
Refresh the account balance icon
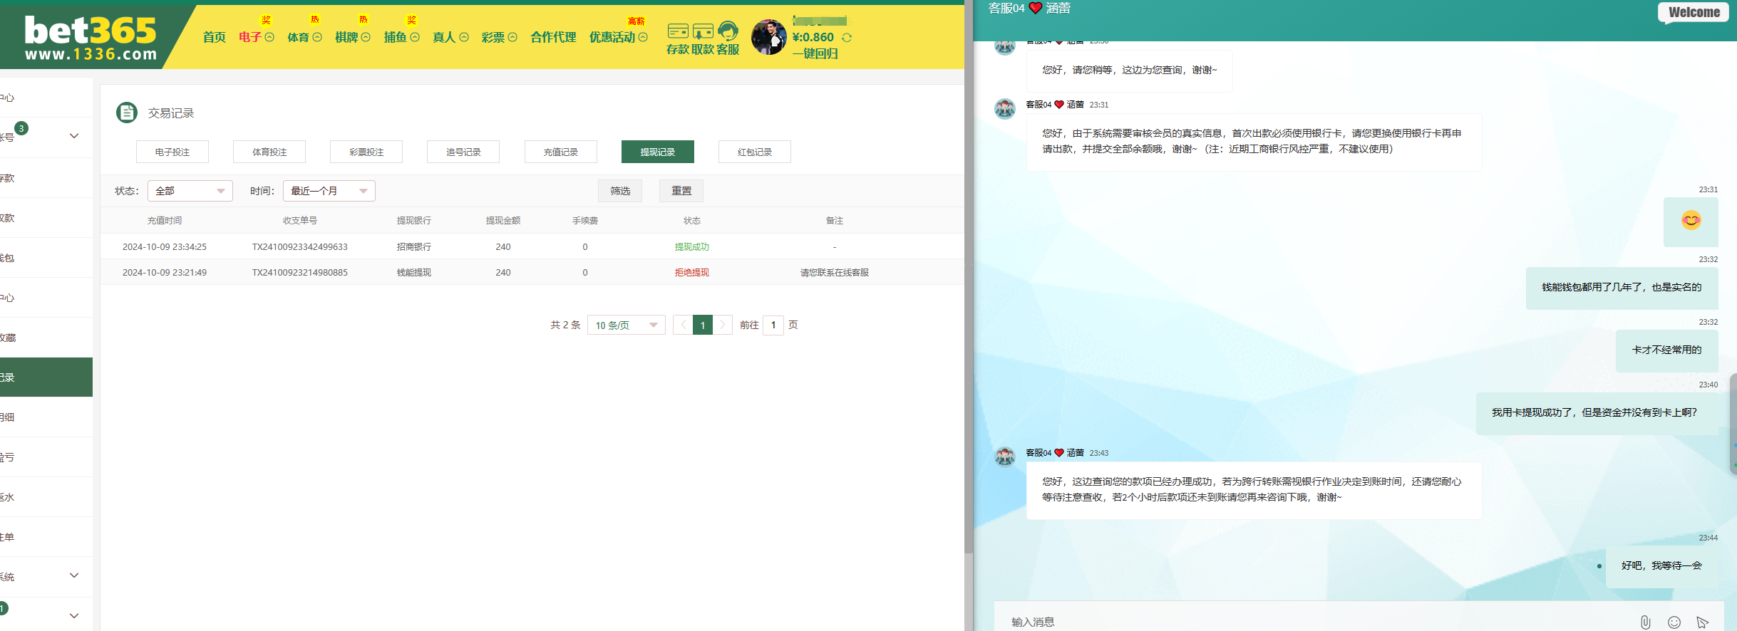pyautogui.click(x=847, y=38)
